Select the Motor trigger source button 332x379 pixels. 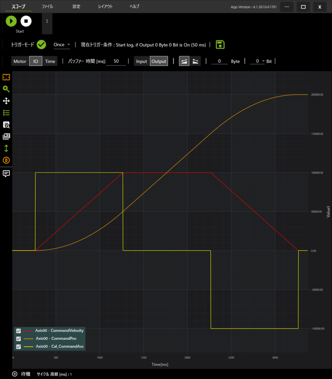pos(20,61)
